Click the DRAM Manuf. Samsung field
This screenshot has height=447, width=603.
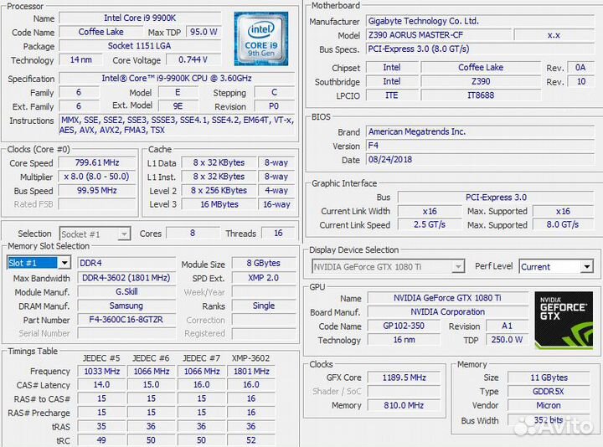(x=126, y=306)
